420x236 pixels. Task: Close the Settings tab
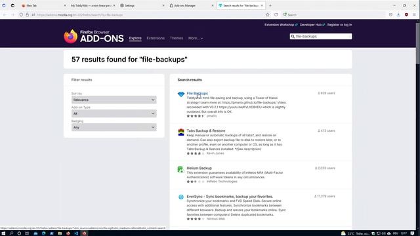point(163,6)
